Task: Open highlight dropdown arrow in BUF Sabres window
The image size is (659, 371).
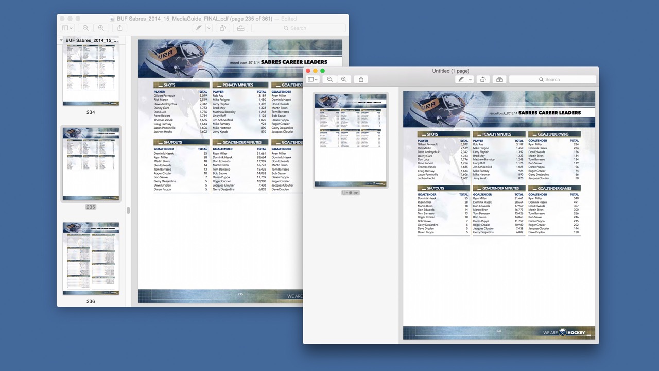Action: [209, 28]
